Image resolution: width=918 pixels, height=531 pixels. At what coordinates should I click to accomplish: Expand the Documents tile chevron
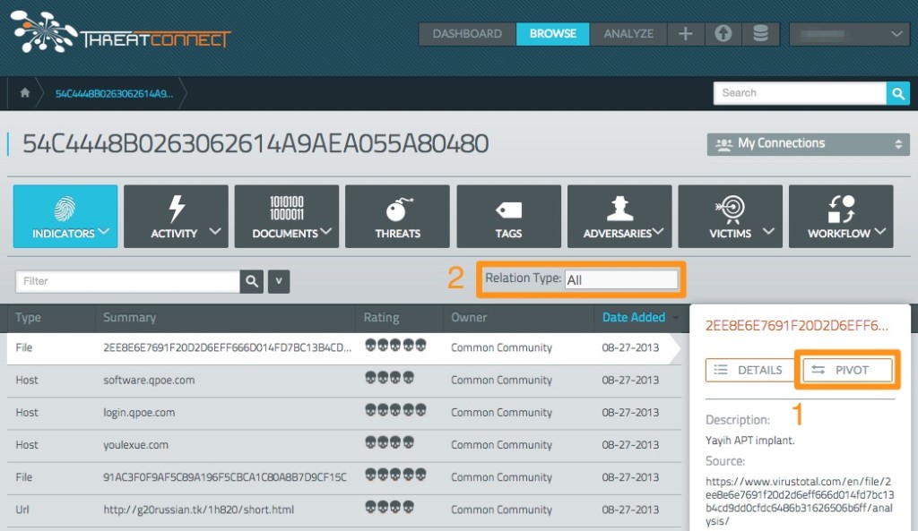tap(326, 232)
